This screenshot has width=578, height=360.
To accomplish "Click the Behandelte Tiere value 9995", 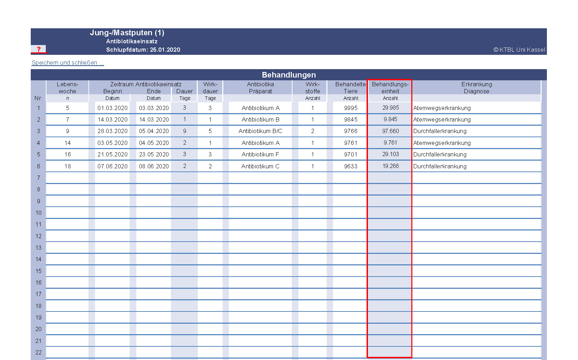I will coord(351,108).
